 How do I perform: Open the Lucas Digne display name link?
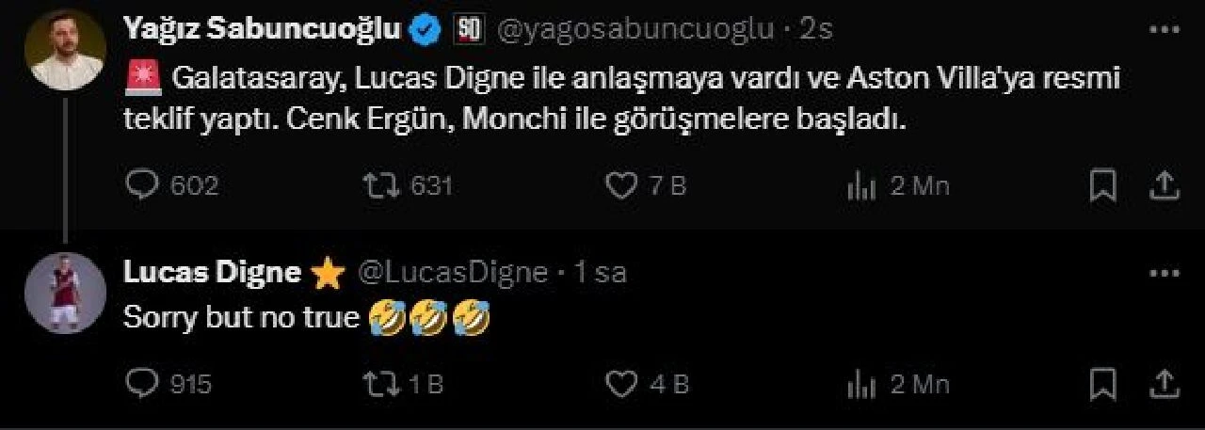coord(212,273)
